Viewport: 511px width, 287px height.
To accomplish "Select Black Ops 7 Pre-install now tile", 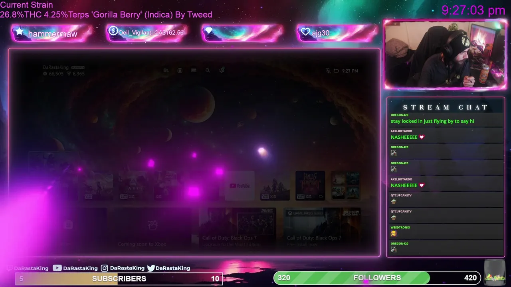I will 322,228.
